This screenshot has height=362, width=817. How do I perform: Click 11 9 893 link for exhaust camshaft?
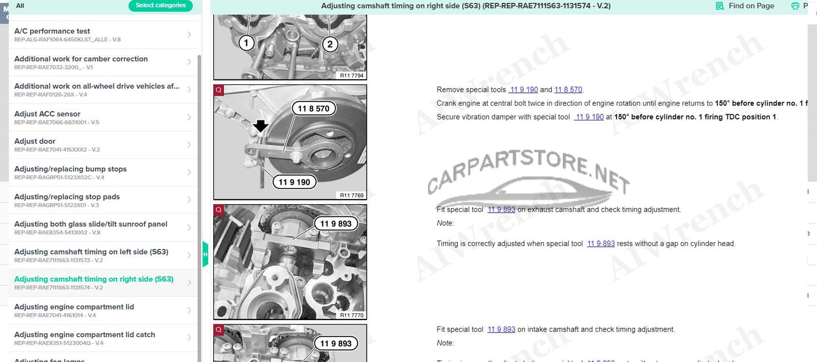tap(502, 209)
